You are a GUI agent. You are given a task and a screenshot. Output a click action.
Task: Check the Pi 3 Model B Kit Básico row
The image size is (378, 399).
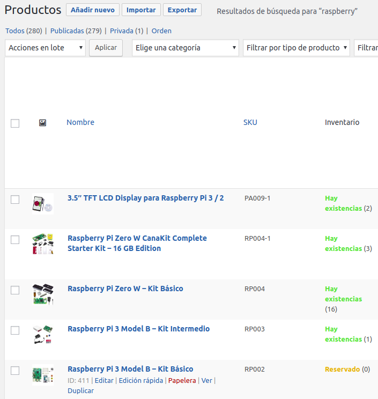pyautogui.click(x=15, y=371)
